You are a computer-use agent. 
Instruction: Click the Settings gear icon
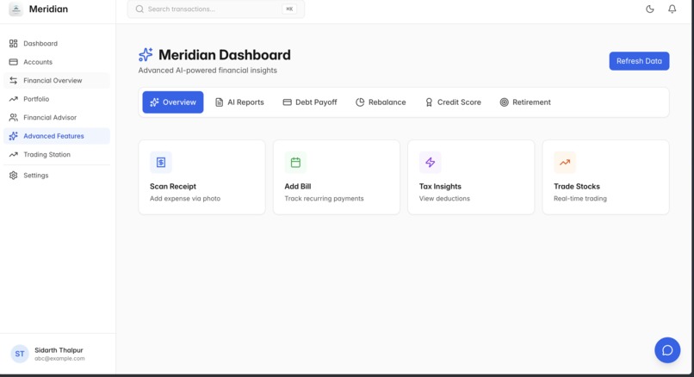(x=13, y=176)
